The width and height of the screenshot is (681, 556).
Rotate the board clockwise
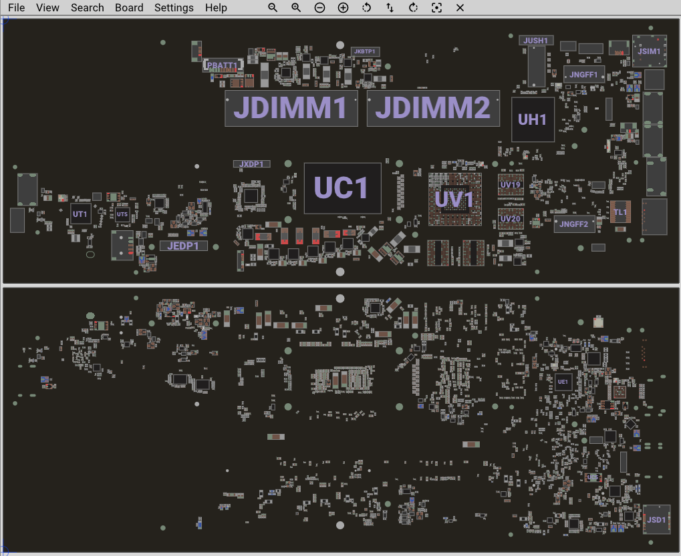point(413,8)
